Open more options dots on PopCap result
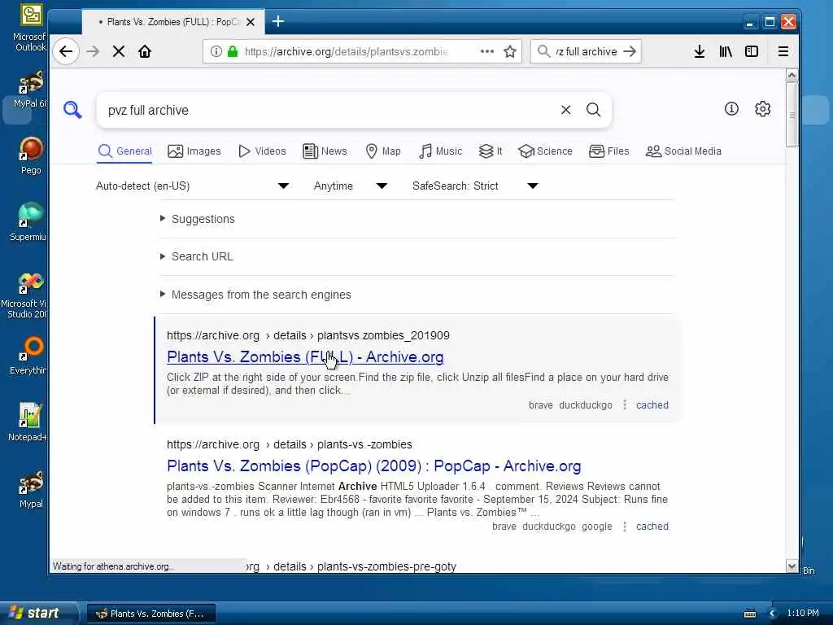Viewport: 833px width, 625px height. (625, 527)
